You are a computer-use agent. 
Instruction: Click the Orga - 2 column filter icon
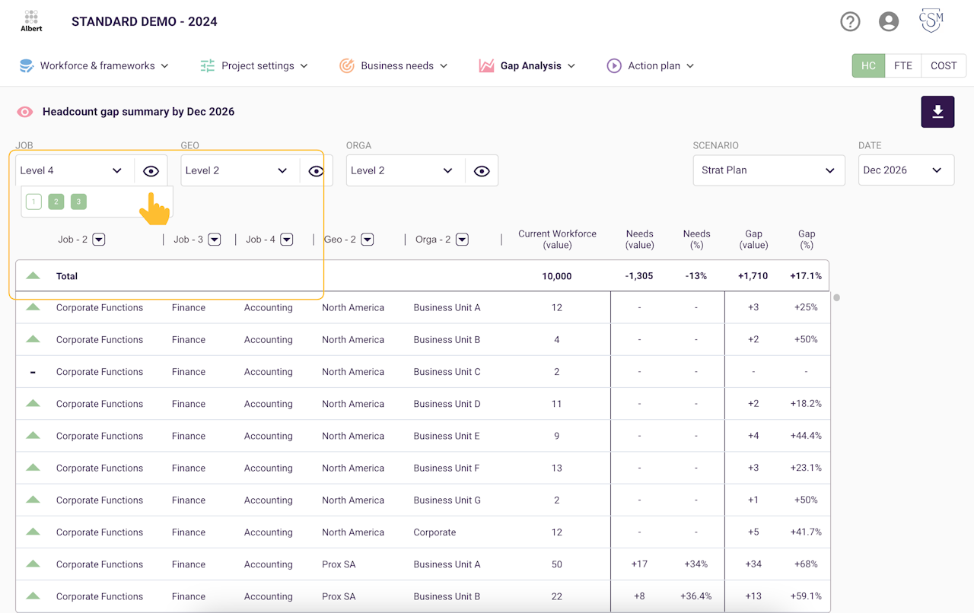point(462,240)
